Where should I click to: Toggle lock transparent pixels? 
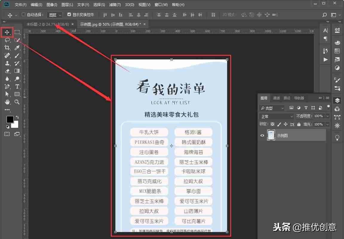click(x=272, y=124)
